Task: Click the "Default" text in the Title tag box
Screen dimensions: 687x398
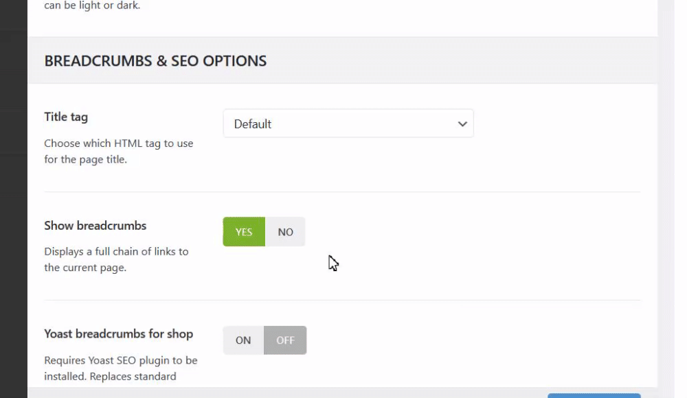Action: (253, 124)
